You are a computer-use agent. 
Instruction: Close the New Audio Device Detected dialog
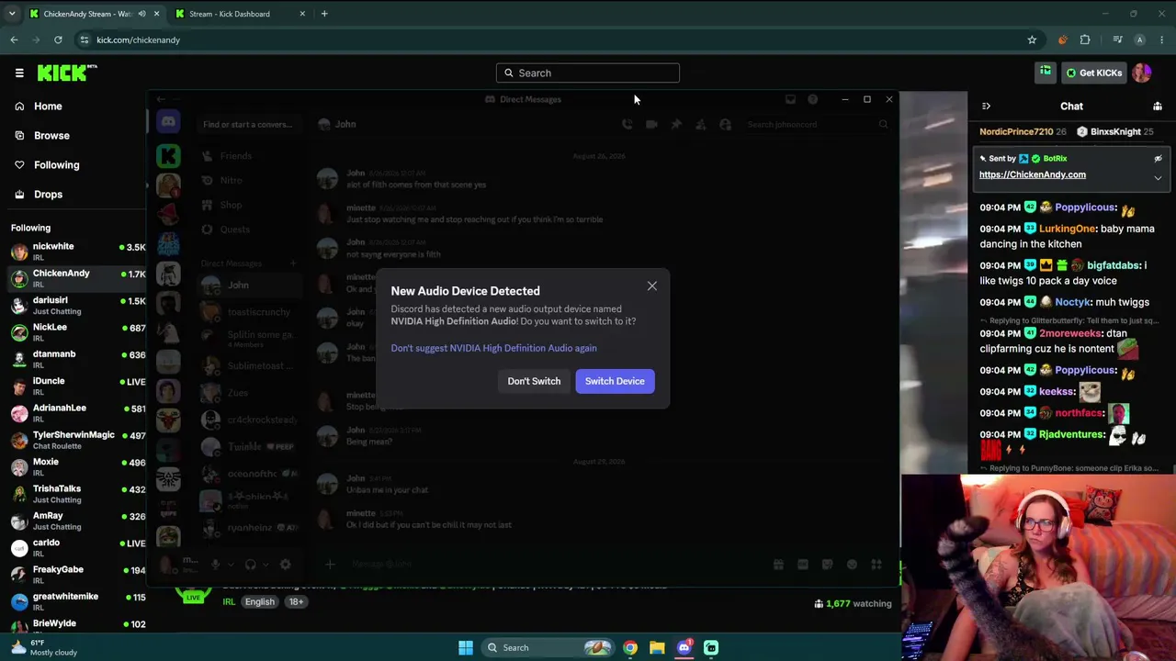click(x=652, y=286)
